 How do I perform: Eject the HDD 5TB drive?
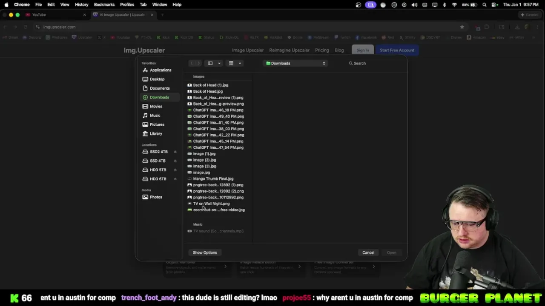(175, 170)
